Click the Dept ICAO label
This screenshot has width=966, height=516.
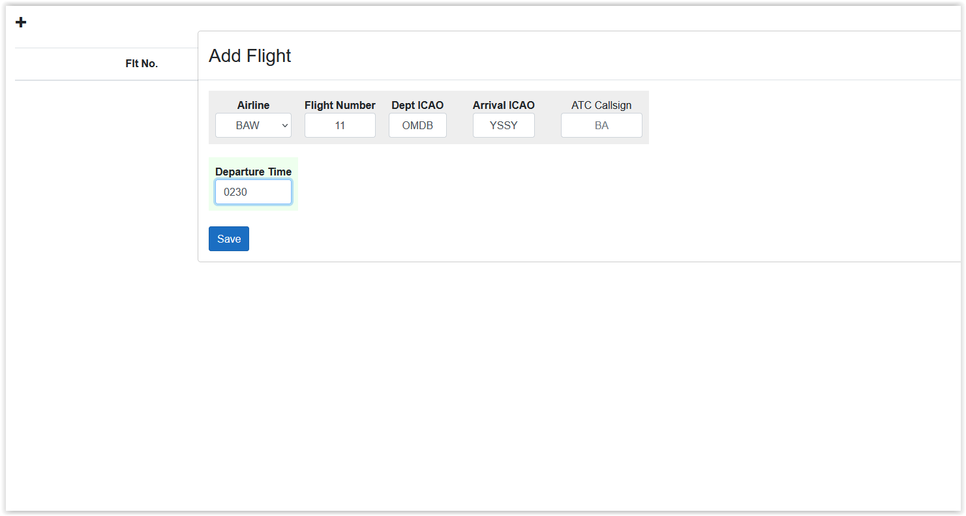(x=417, y=105)
